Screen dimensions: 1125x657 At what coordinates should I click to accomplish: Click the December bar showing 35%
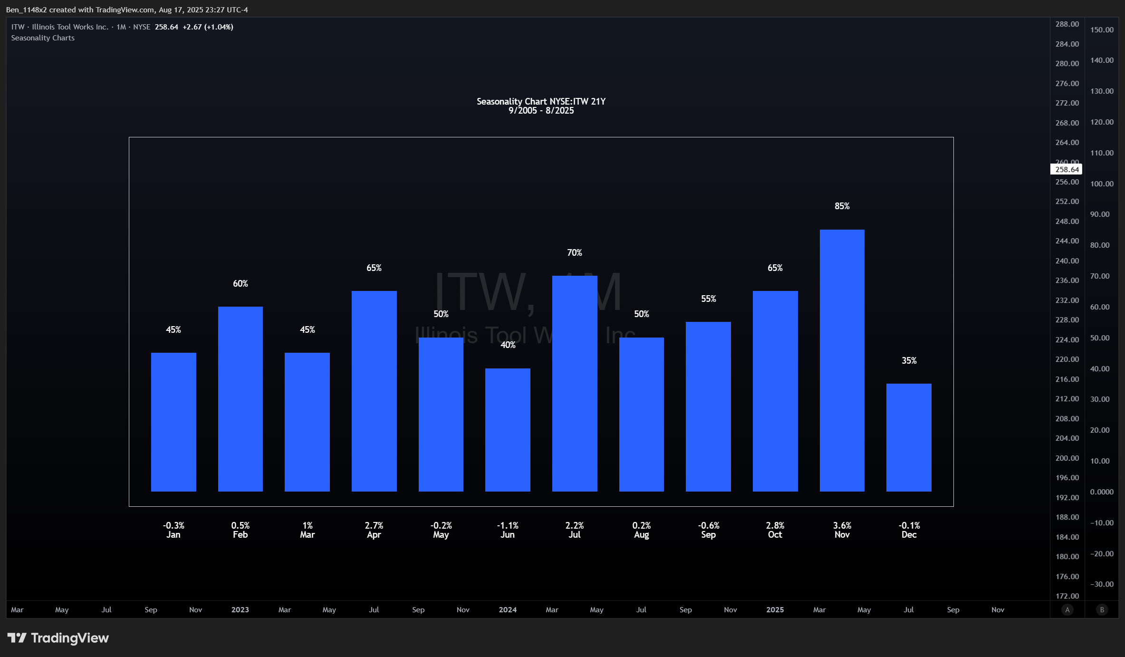click(x=909, y=437)
